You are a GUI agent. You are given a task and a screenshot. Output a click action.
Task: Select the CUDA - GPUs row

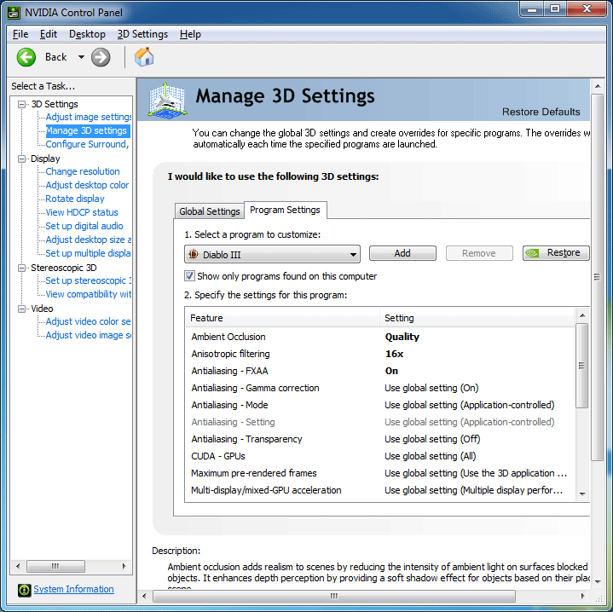coord(379,457)
